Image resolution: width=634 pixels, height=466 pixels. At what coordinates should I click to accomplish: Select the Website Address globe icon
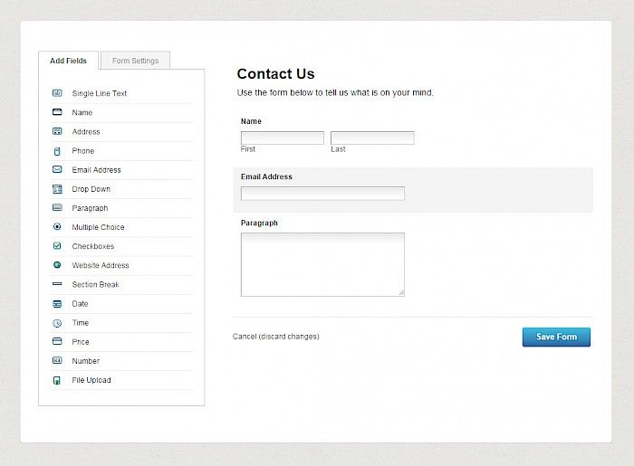(57, 265)
